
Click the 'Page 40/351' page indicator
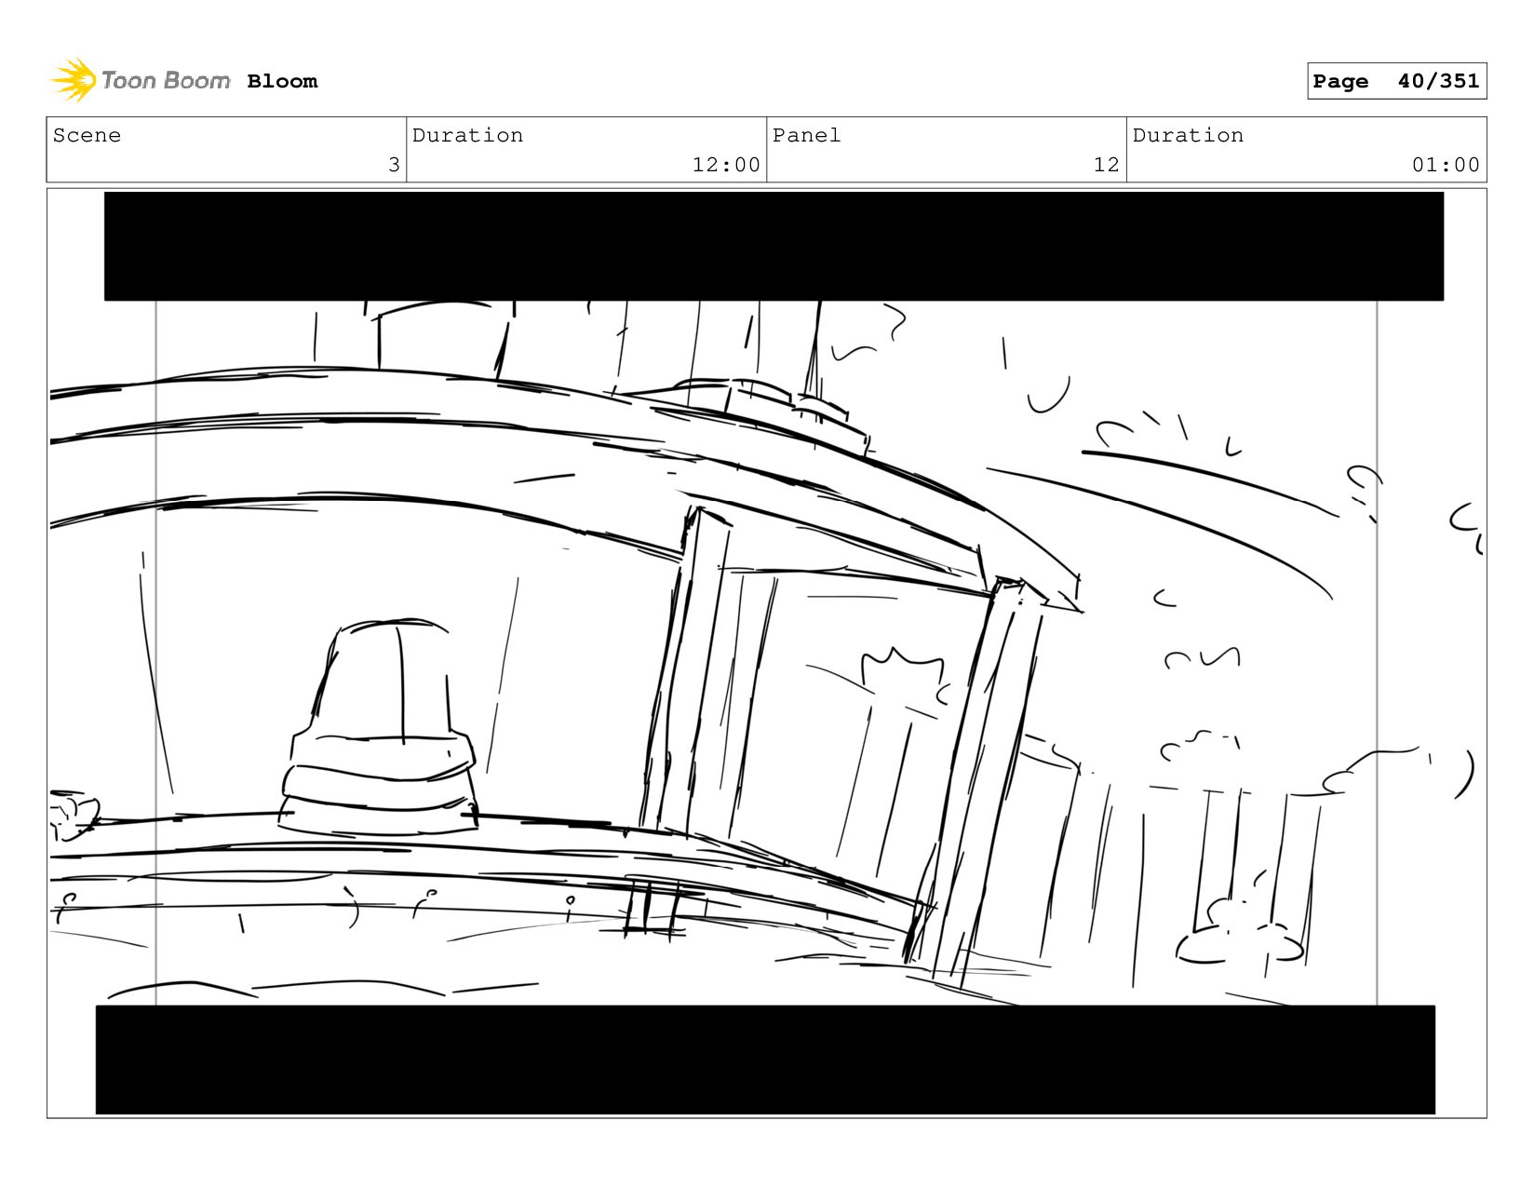click(1396, 81)
